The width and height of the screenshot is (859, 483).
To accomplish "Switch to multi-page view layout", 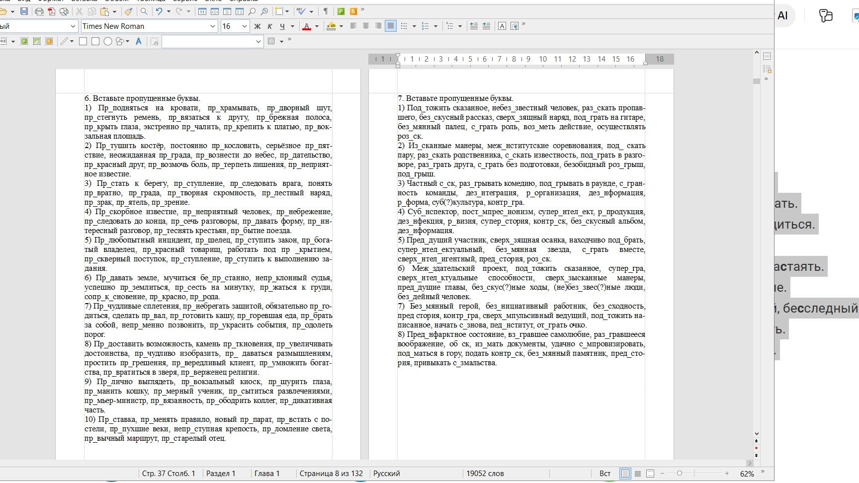I will (638, 474).
